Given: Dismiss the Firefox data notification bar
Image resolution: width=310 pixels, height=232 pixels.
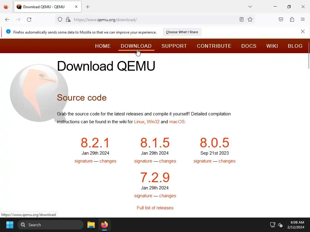Looking at the screenshot, I should (302, 31).
